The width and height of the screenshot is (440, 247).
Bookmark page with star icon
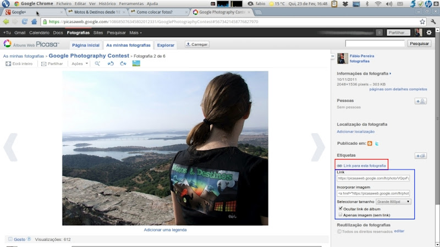[422, 21]
